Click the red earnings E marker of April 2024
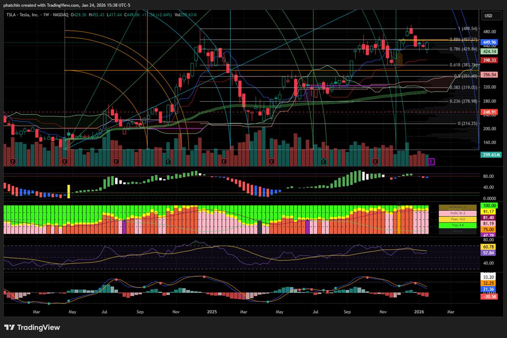Image resolution: width=507 pixels, height=338 pixels. (65, 161)
